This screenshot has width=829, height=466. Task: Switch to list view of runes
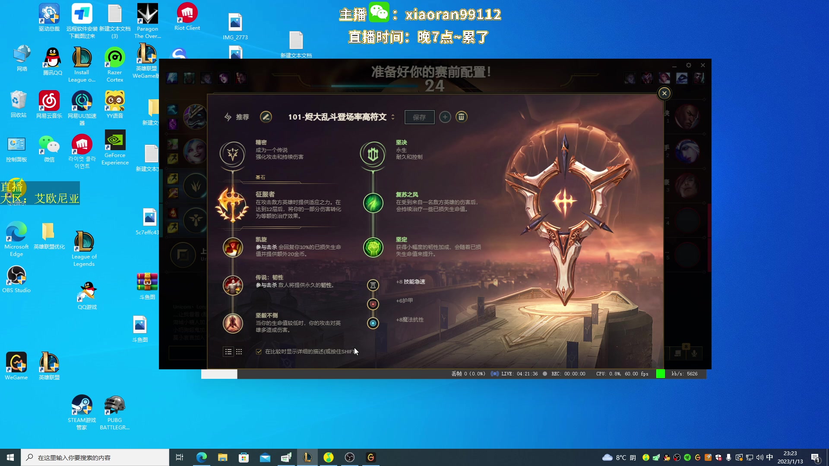[228, 352]
